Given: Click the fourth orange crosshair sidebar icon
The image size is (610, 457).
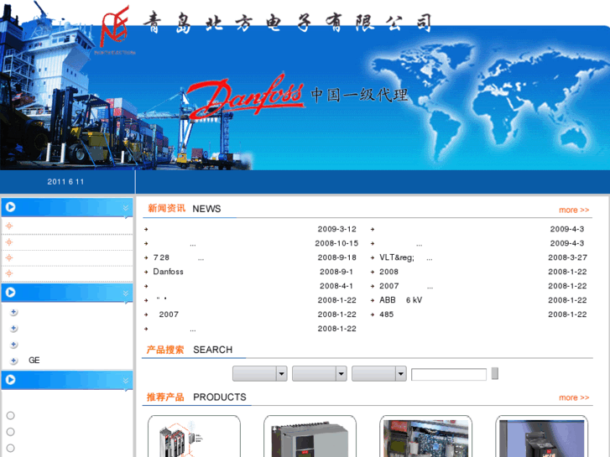Looking at the screenshot, I should pyautogui.click(x=9, y=273).
